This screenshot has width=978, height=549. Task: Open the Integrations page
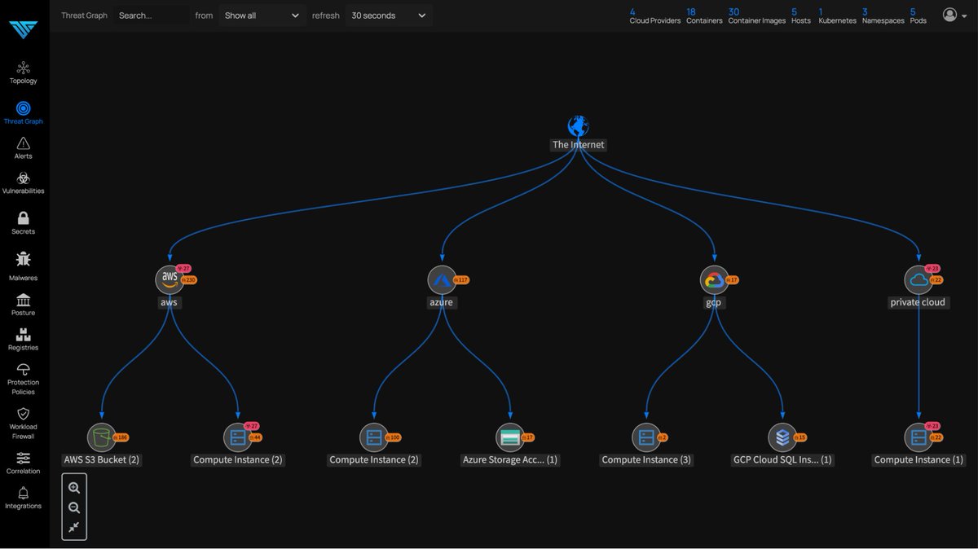pos(23,498)
